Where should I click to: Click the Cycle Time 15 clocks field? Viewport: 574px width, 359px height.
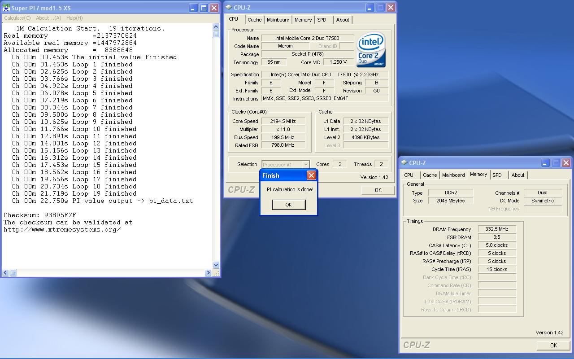(497, 269)
